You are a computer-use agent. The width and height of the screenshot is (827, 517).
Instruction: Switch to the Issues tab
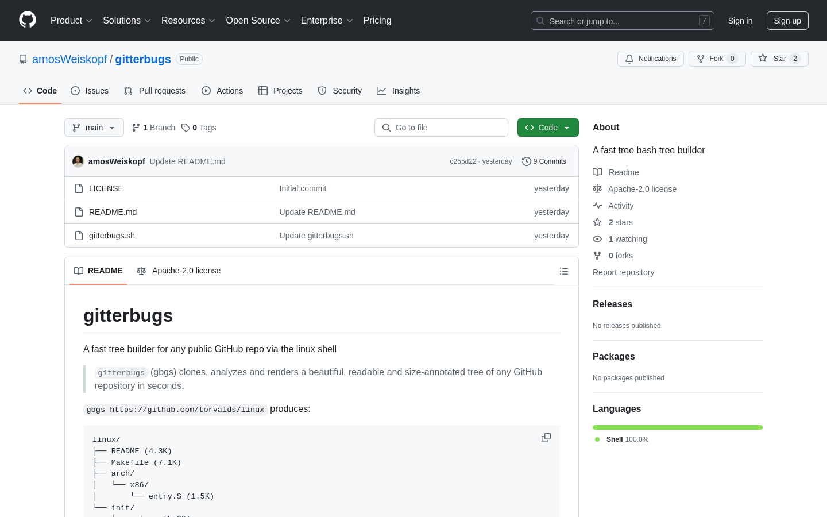[x=90, y=91]
